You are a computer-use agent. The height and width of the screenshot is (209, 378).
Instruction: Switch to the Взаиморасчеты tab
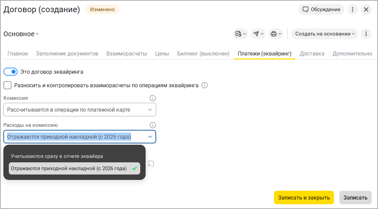click(127, 53)
